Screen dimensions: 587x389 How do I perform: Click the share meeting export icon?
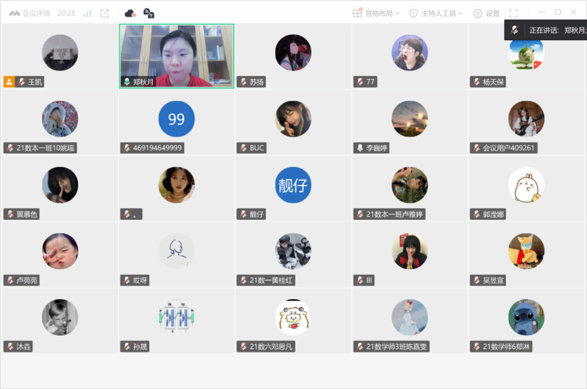(105, 13)
